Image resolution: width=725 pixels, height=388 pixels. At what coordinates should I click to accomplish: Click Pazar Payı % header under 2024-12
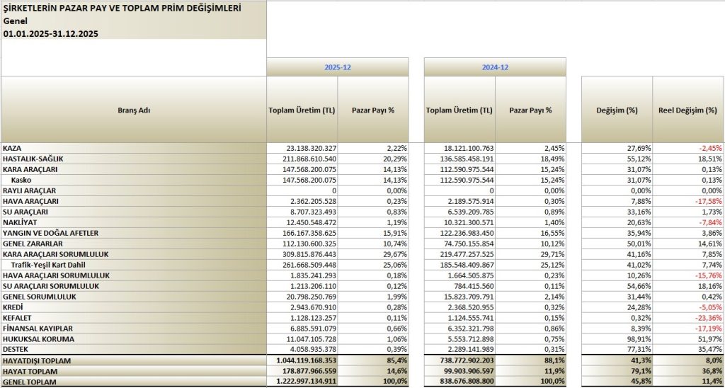[530, 110]
